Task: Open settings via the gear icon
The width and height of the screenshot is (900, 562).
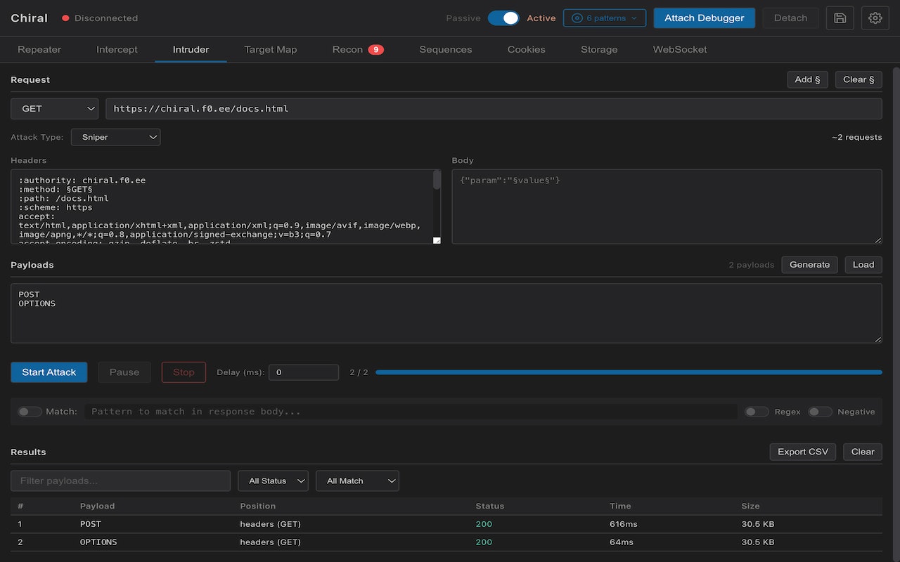Action: (875, 18)
